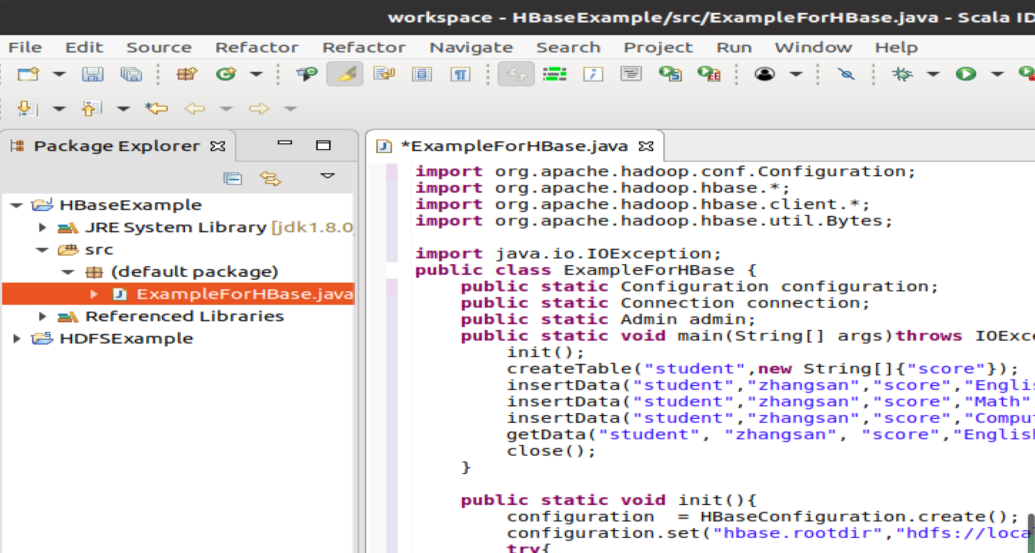Image resolution: width=1035 pixels, height=553 pixels.
Task: Click the green striped toolbar icon
Action: click(555, 74)
